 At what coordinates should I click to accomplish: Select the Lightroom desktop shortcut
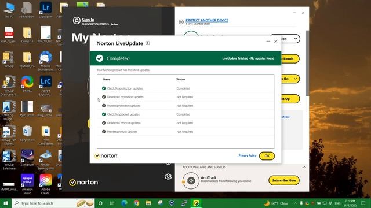pos(46,10)
